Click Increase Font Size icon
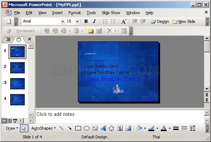The width and height of the screenshot is (211, 142). point(124,21)
